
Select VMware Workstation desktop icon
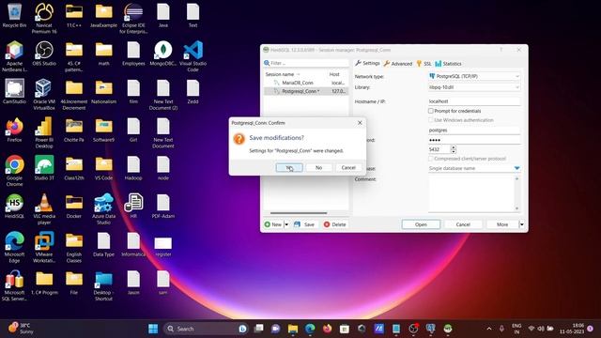tap(44, 247)
